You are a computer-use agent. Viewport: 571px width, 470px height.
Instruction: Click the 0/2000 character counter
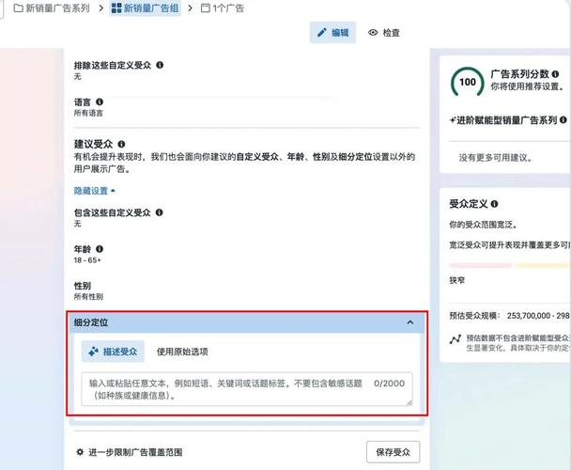click(389, 384)
